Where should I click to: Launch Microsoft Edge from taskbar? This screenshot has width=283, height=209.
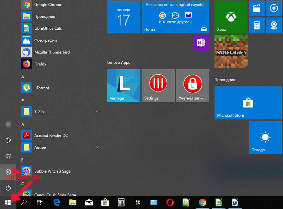pos(57,203)
